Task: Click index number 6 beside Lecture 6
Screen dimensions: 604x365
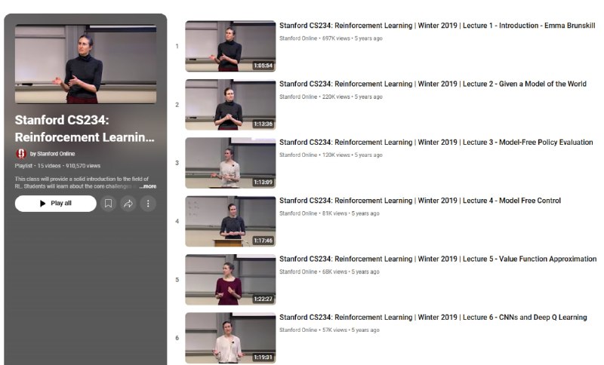Action: [177, 338]
